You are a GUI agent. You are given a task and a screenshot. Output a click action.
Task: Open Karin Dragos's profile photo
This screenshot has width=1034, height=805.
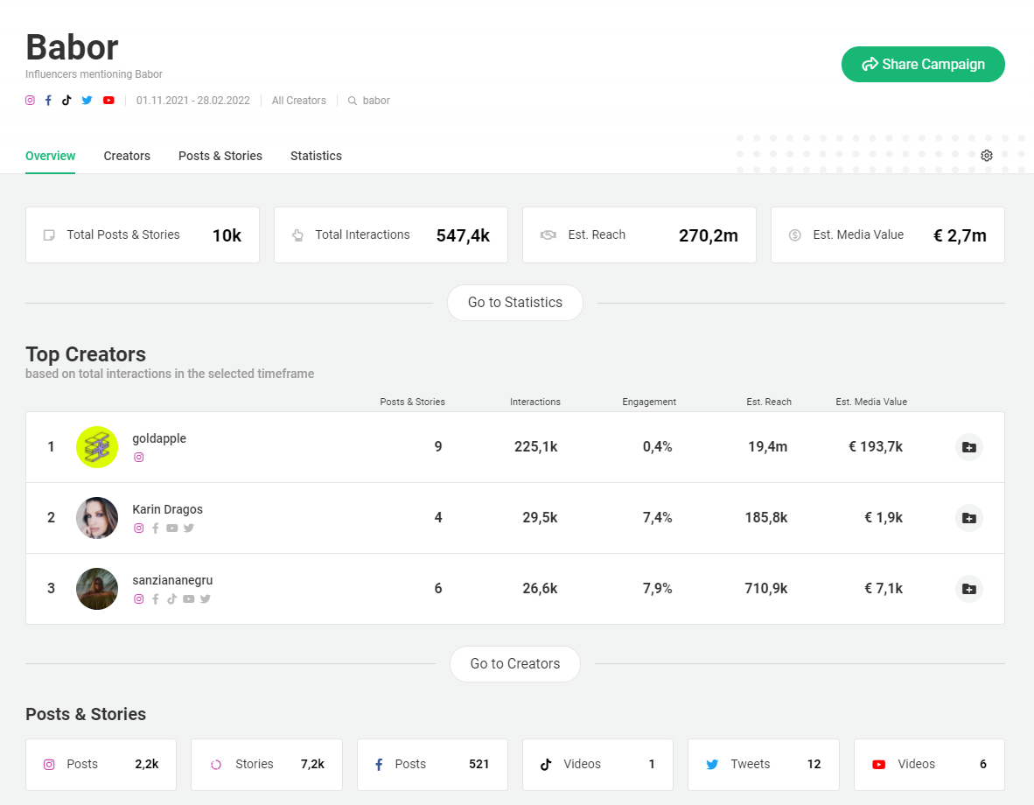click(97, 518)
